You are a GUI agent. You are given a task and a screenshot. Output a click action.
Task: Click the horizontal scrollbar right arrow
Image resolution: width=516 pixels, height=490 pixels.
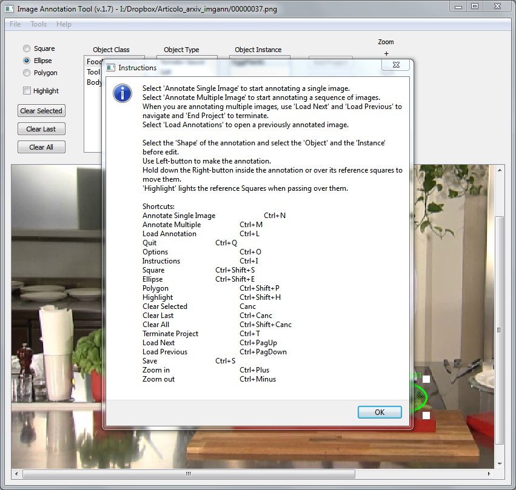pos(490,474)
